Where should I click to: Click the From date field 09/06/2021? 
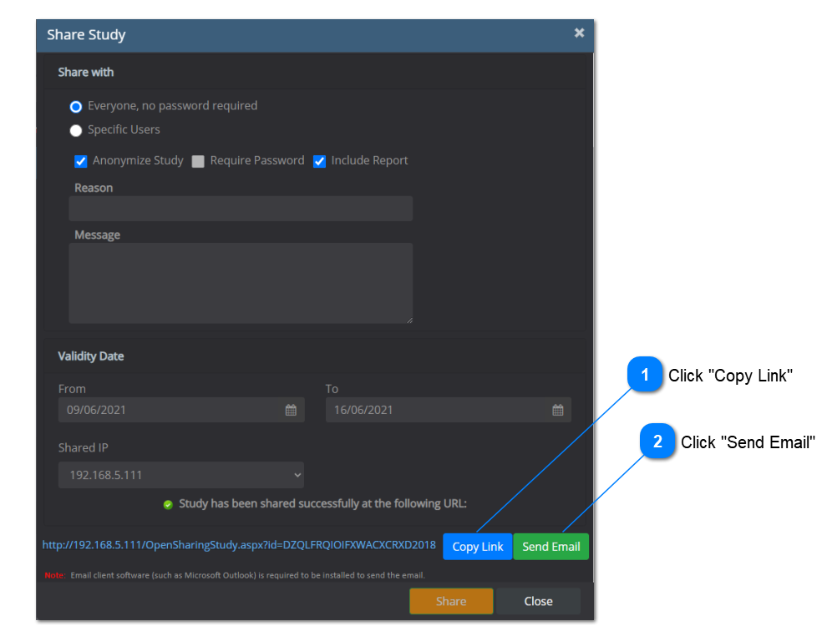171,410
